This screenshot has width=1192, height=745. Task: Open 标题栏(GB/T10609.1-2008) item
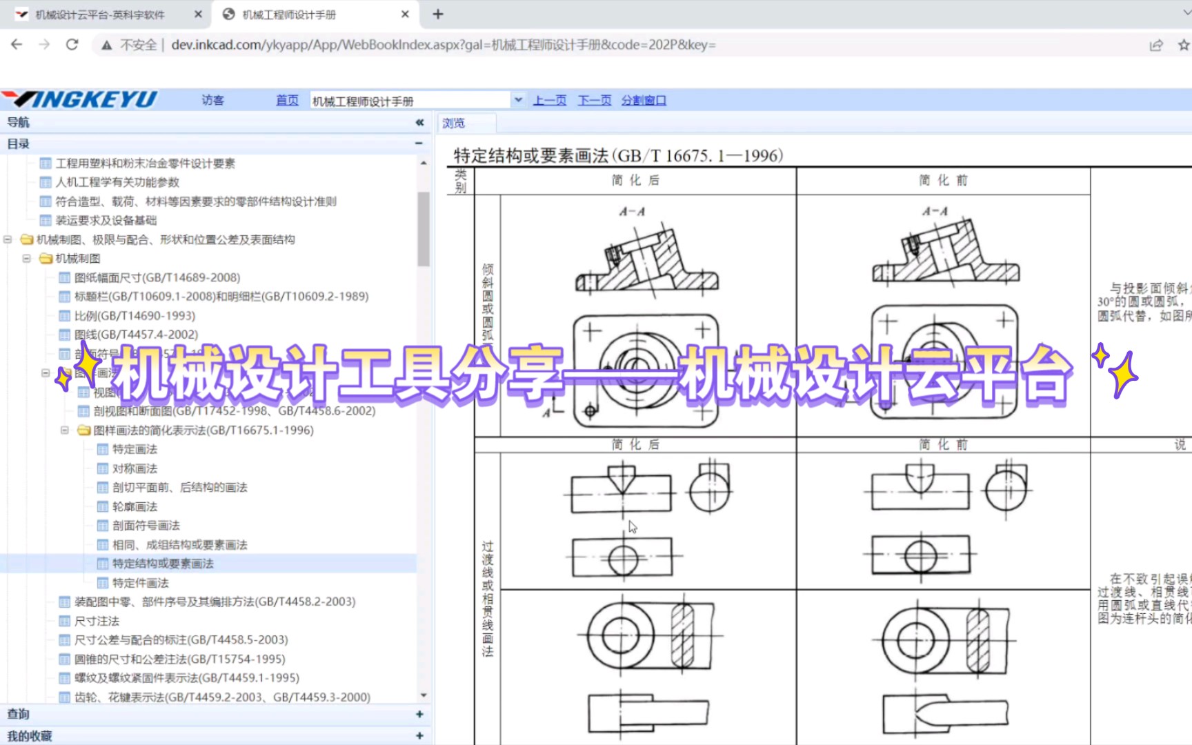tap(221, 297)
